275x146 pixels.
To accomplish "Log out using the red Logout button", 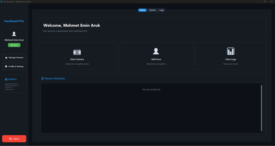I will [14, 139].
